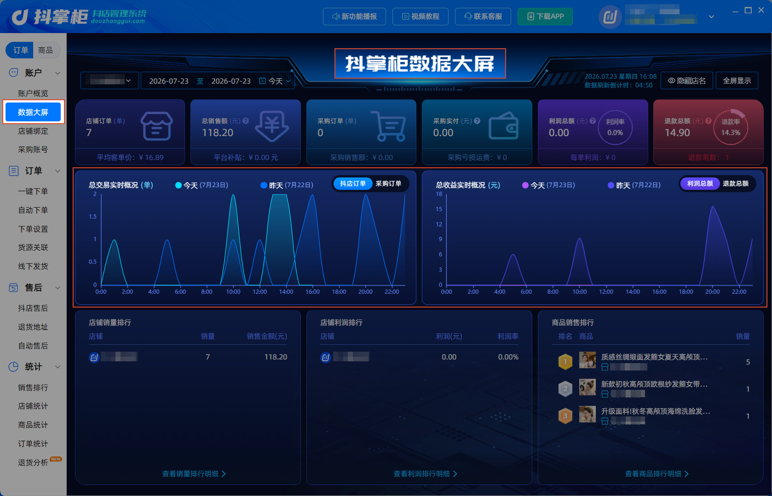Collapse the 订单 sidebar section
The height and width of the screenshot is (496, 772).
(58, 171)
